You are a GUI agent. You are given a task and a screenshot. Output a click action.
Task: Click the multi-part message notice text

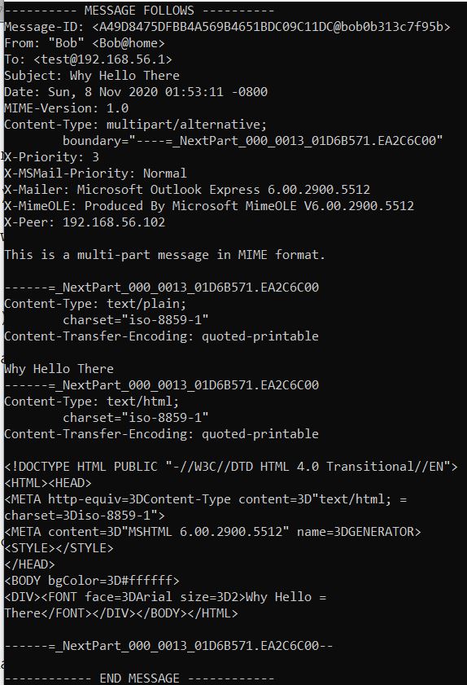164,255
